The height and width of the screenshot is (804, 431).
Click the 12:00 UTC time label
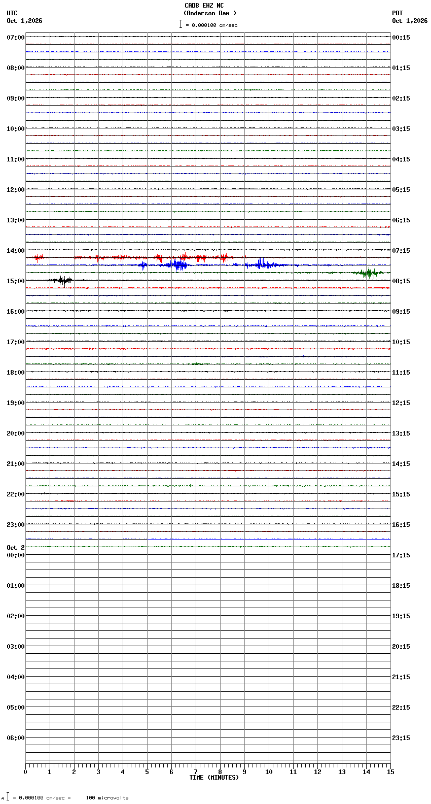(x=16, y=190)
